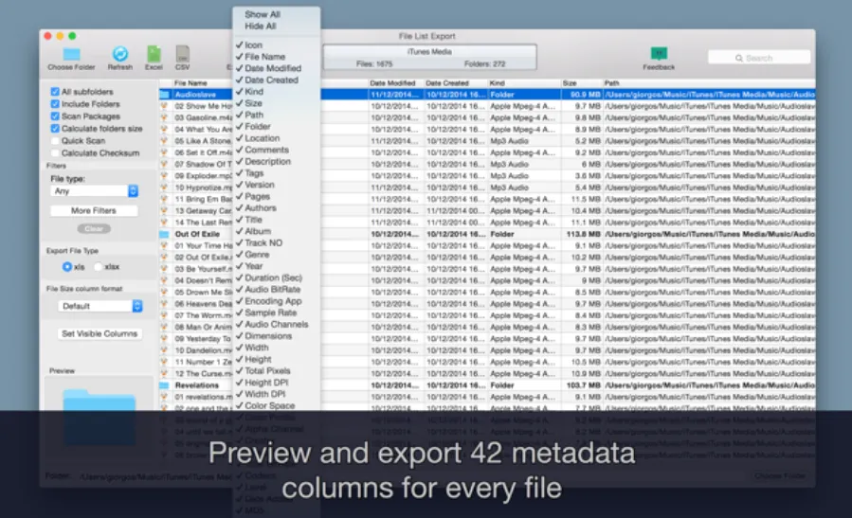Export list with the Excel icon
This screenshot has height=518, width=852.
click(154, 54)
